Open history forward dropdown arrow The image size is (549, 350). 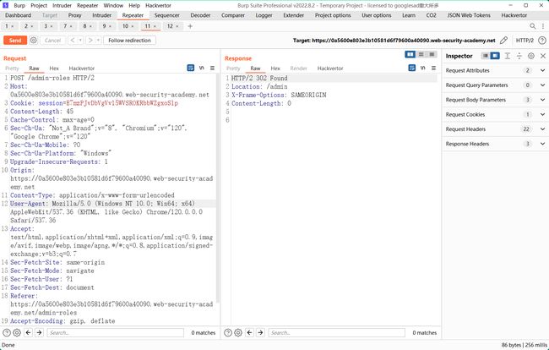click(x=98, y=41)
